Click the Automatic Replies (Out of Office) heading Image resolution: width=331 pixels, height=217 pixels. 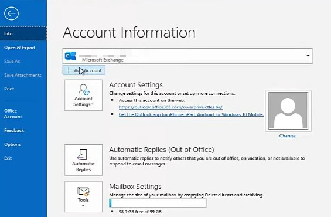(x=162, y=150)
